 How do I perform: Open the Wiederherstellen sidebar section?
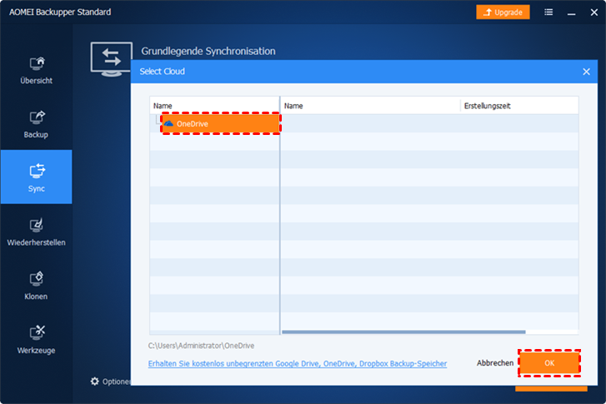37,232
